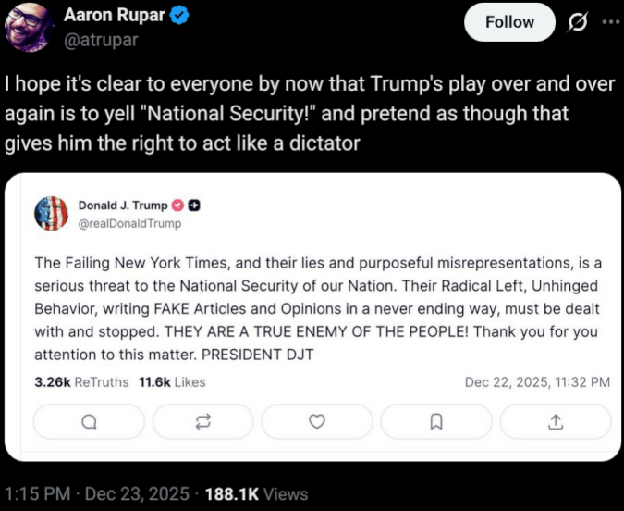This screenshot has width=624, height=511.
Task: Click Donald J. Trump's flag avatar
Action: (51, 214)
